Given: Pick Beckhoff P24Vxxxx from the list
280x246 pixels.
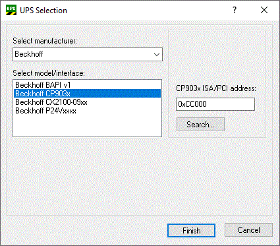Looking at the screenshot, I should 87,111.
